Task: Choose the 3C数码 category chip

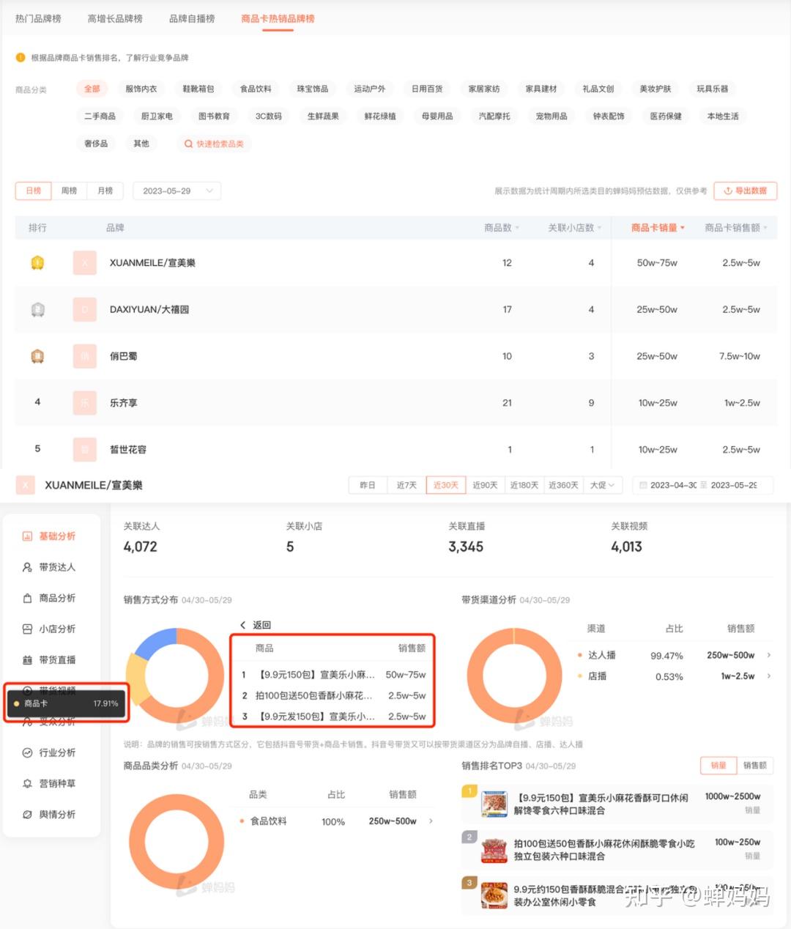Action: click(x=269, y=116)
